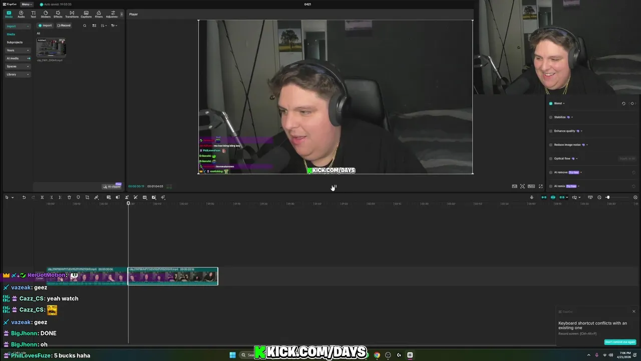Click the zoom out timeline icon
The width and height of the screenshot is (641, 361).
(599, 198)
